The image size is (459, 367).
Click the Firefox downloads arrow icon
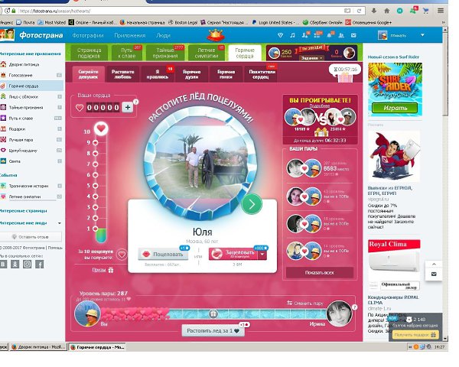[374, 11]
